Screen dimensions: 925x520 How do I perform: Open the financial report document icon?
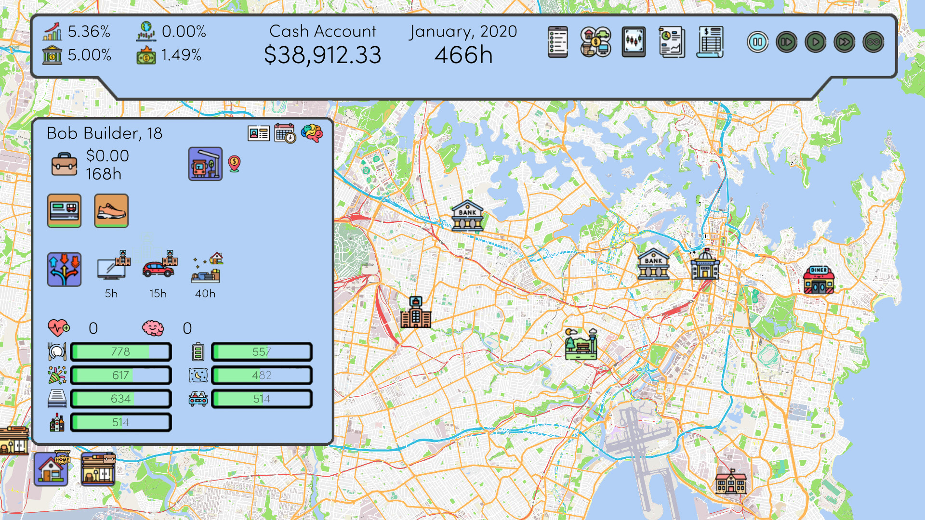672,42
